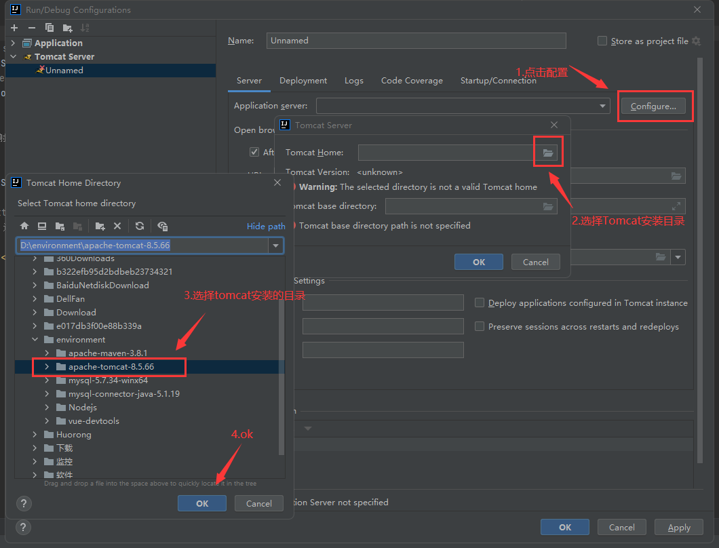Refresh icon in Tomcat Home Directory toolbar
Screen dimensions: 719x548
pyautogui.click(x=140, y=226)
